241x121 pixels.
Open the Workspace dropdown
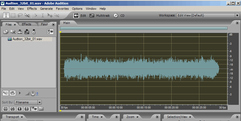[237, 16]
